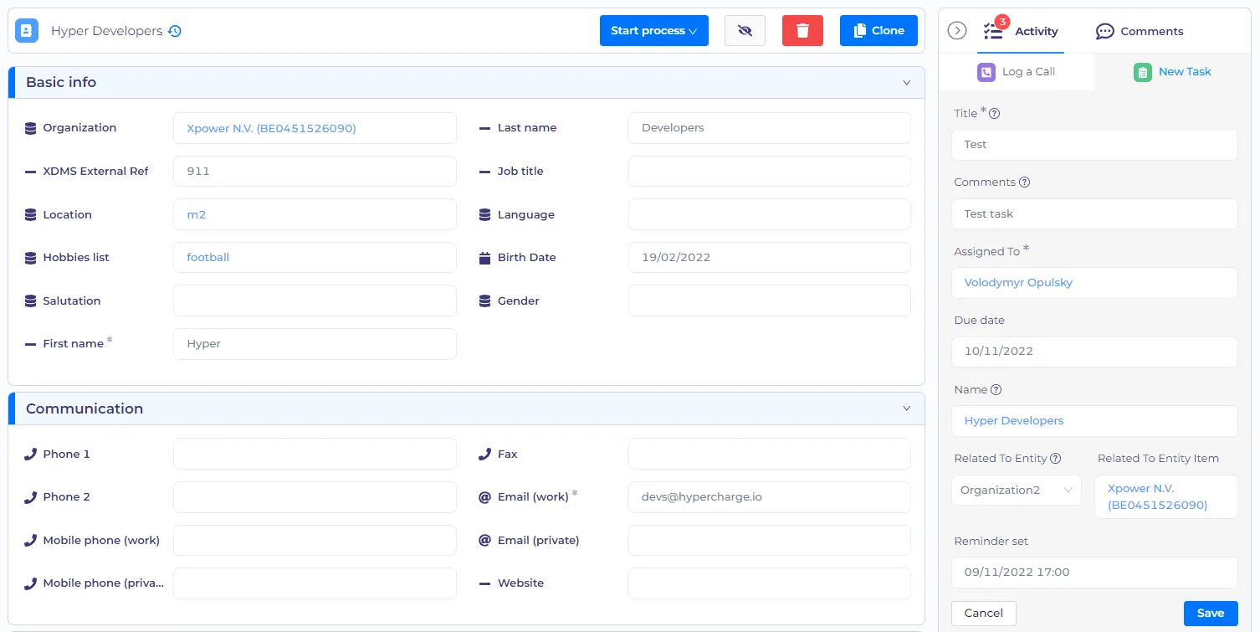The width and height of the screenshot is (1260, 632).
Task: Click the Comments field help icon
Action: [x=1025, y=182]
